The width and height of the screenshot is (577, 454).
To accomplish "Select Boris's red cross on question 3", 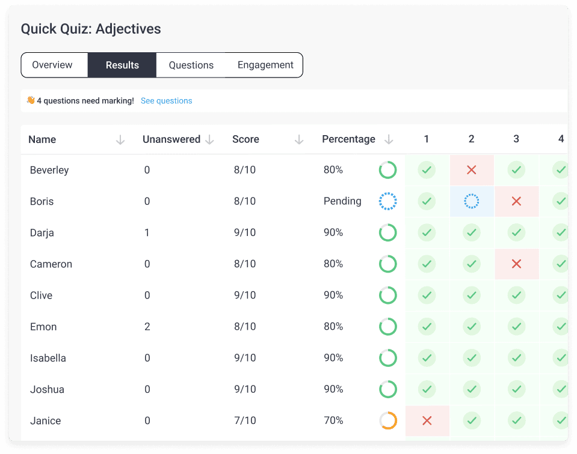I will pos(516,201).
